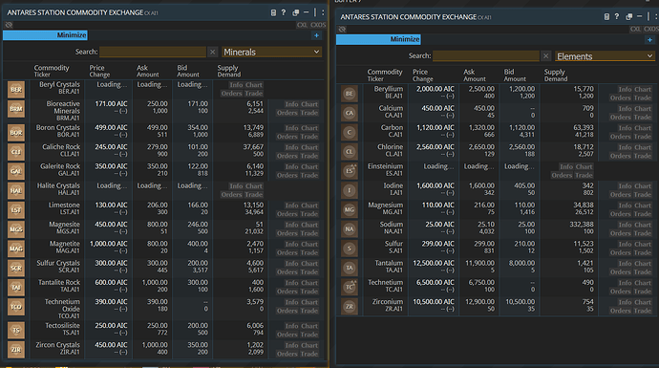Open the Trade link for Boron Crystals
The height and width of the screenshot is (368, 659).
tap(309, 137)
